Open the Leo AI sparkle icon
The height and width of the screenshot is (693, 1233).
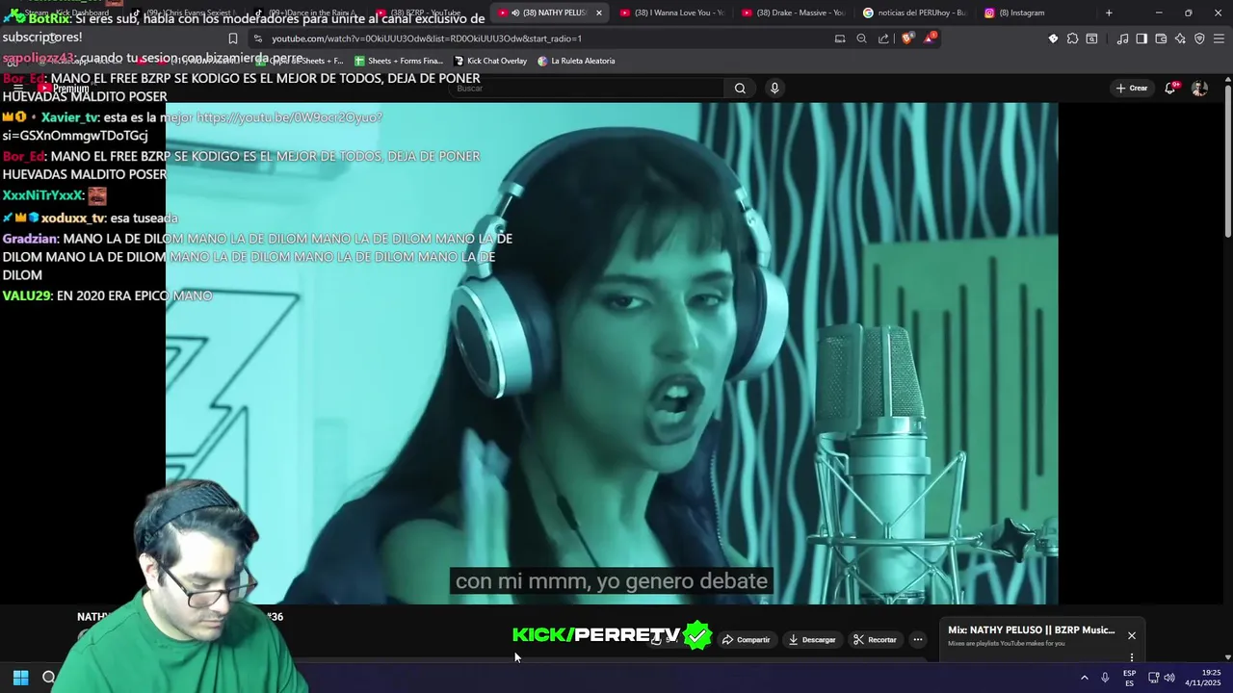coord(1180,38)
